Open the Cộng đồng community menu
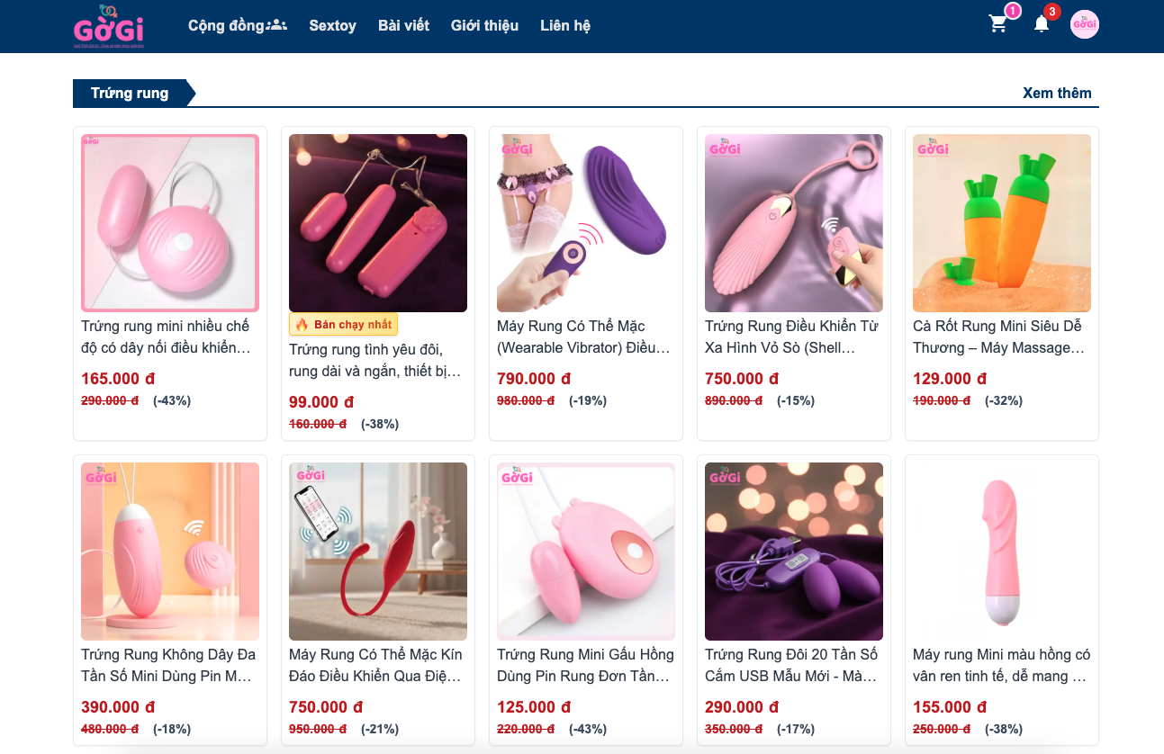Viewport: 1164px width, 754px height. pyautogui.click(x=237, y=25)
